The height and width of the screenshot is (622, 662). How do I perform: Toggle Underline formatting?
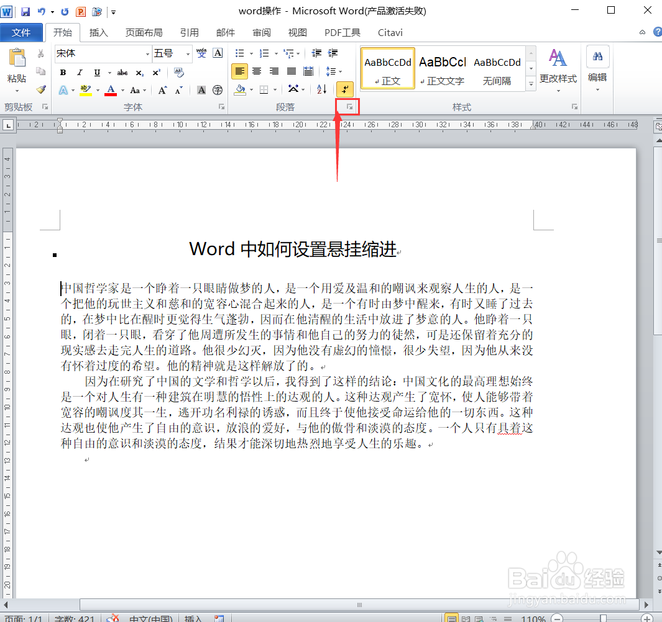click(x=97, y=73)
